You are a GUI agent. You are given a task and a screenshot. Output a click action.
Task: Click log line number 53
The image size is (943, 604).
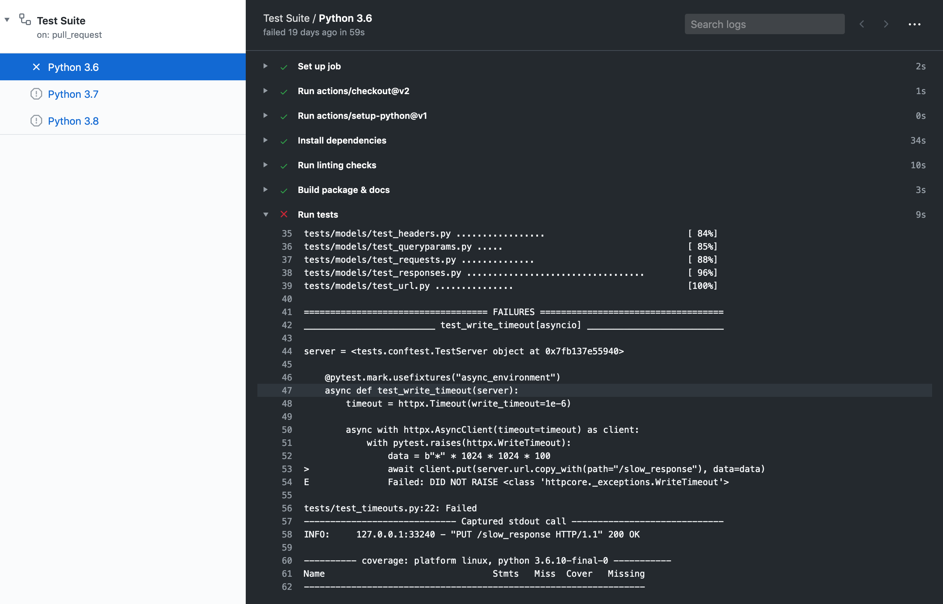[287, 469]
